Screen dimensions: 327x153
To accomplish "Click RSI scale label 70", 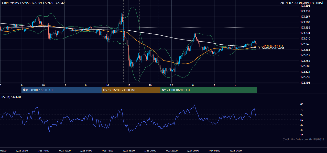I will click(x=302, y=109).
